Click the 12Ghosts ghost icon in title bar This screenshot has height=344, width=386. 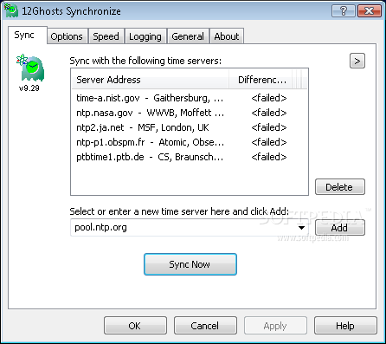pos(11,10)
